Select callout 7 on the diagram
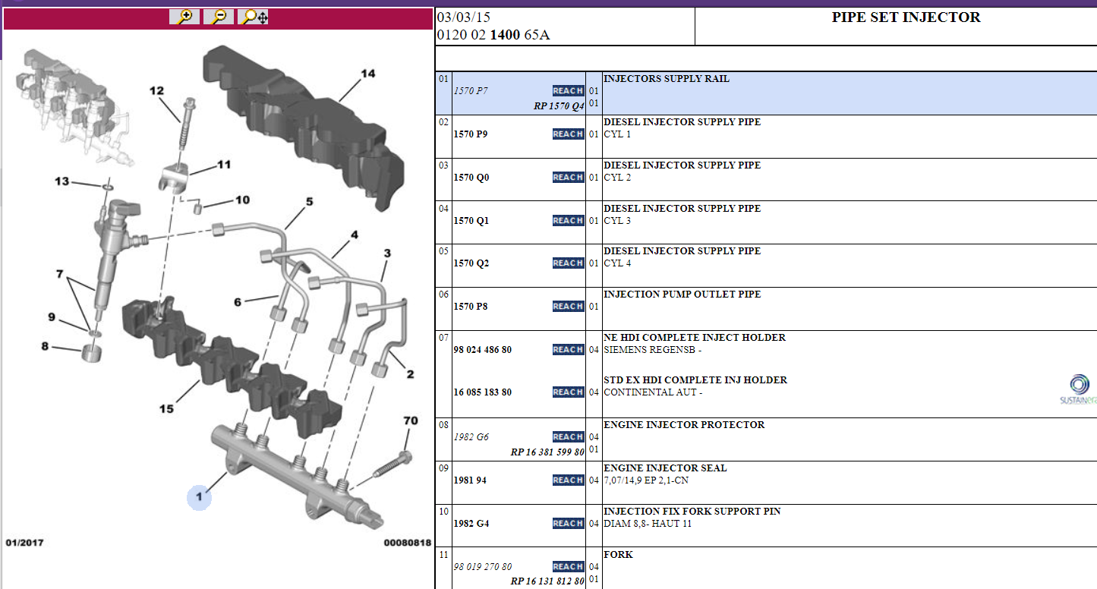 59,274
